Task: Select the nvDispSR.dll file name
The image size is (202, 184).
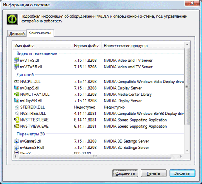Action: (x=31, y=101)
